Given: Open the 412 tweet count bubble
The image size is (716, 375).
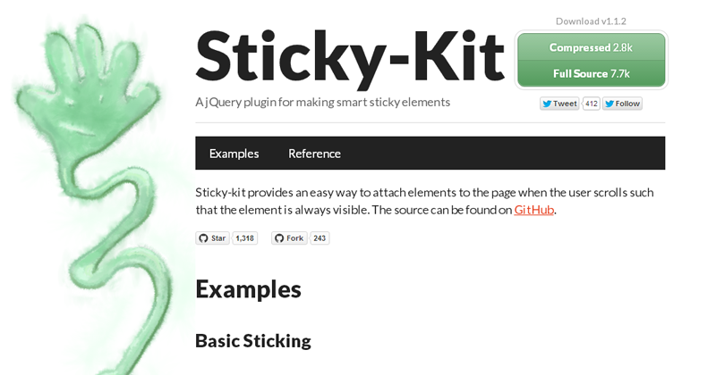Looking at the screenshot, I should point(591,104).
